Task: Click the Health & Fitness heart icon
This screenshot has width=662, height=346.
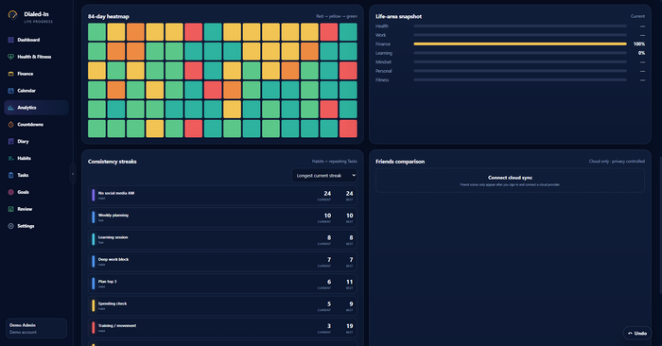Action: coord(10,57)
